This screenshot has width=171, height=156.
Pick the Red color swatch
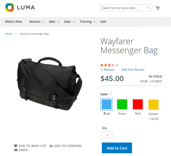click(138, 104)
